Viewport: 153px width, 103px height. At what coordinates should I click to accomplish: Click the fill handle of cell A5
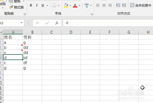tap(23, 60)
